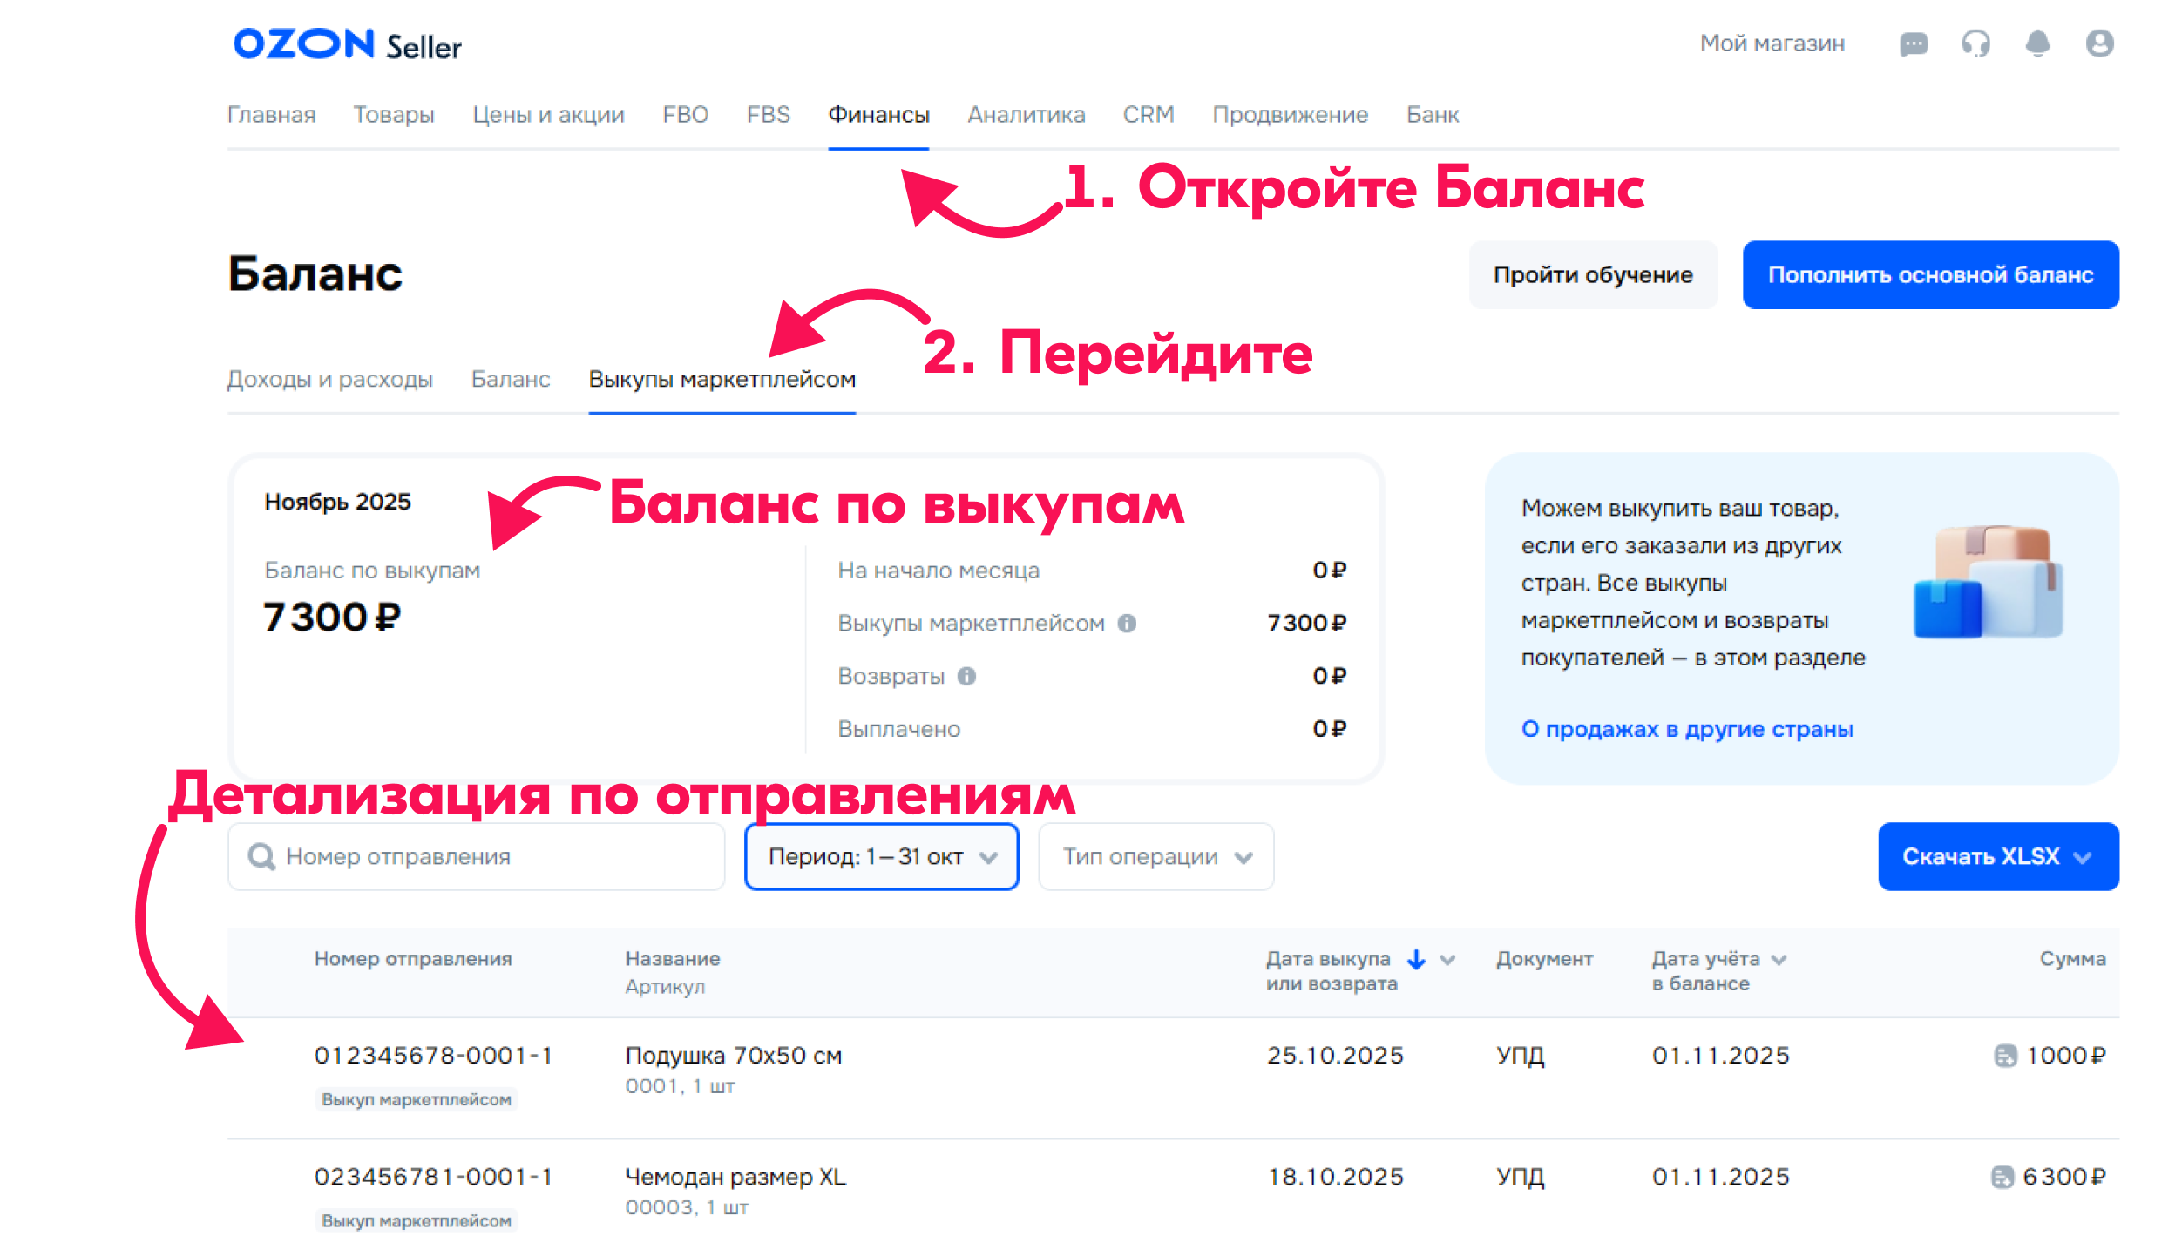2182x1256 pixels.
Task: Click shipment number 023456781-0001-1
Action: pyautogui.click(x=433, y=1178)
